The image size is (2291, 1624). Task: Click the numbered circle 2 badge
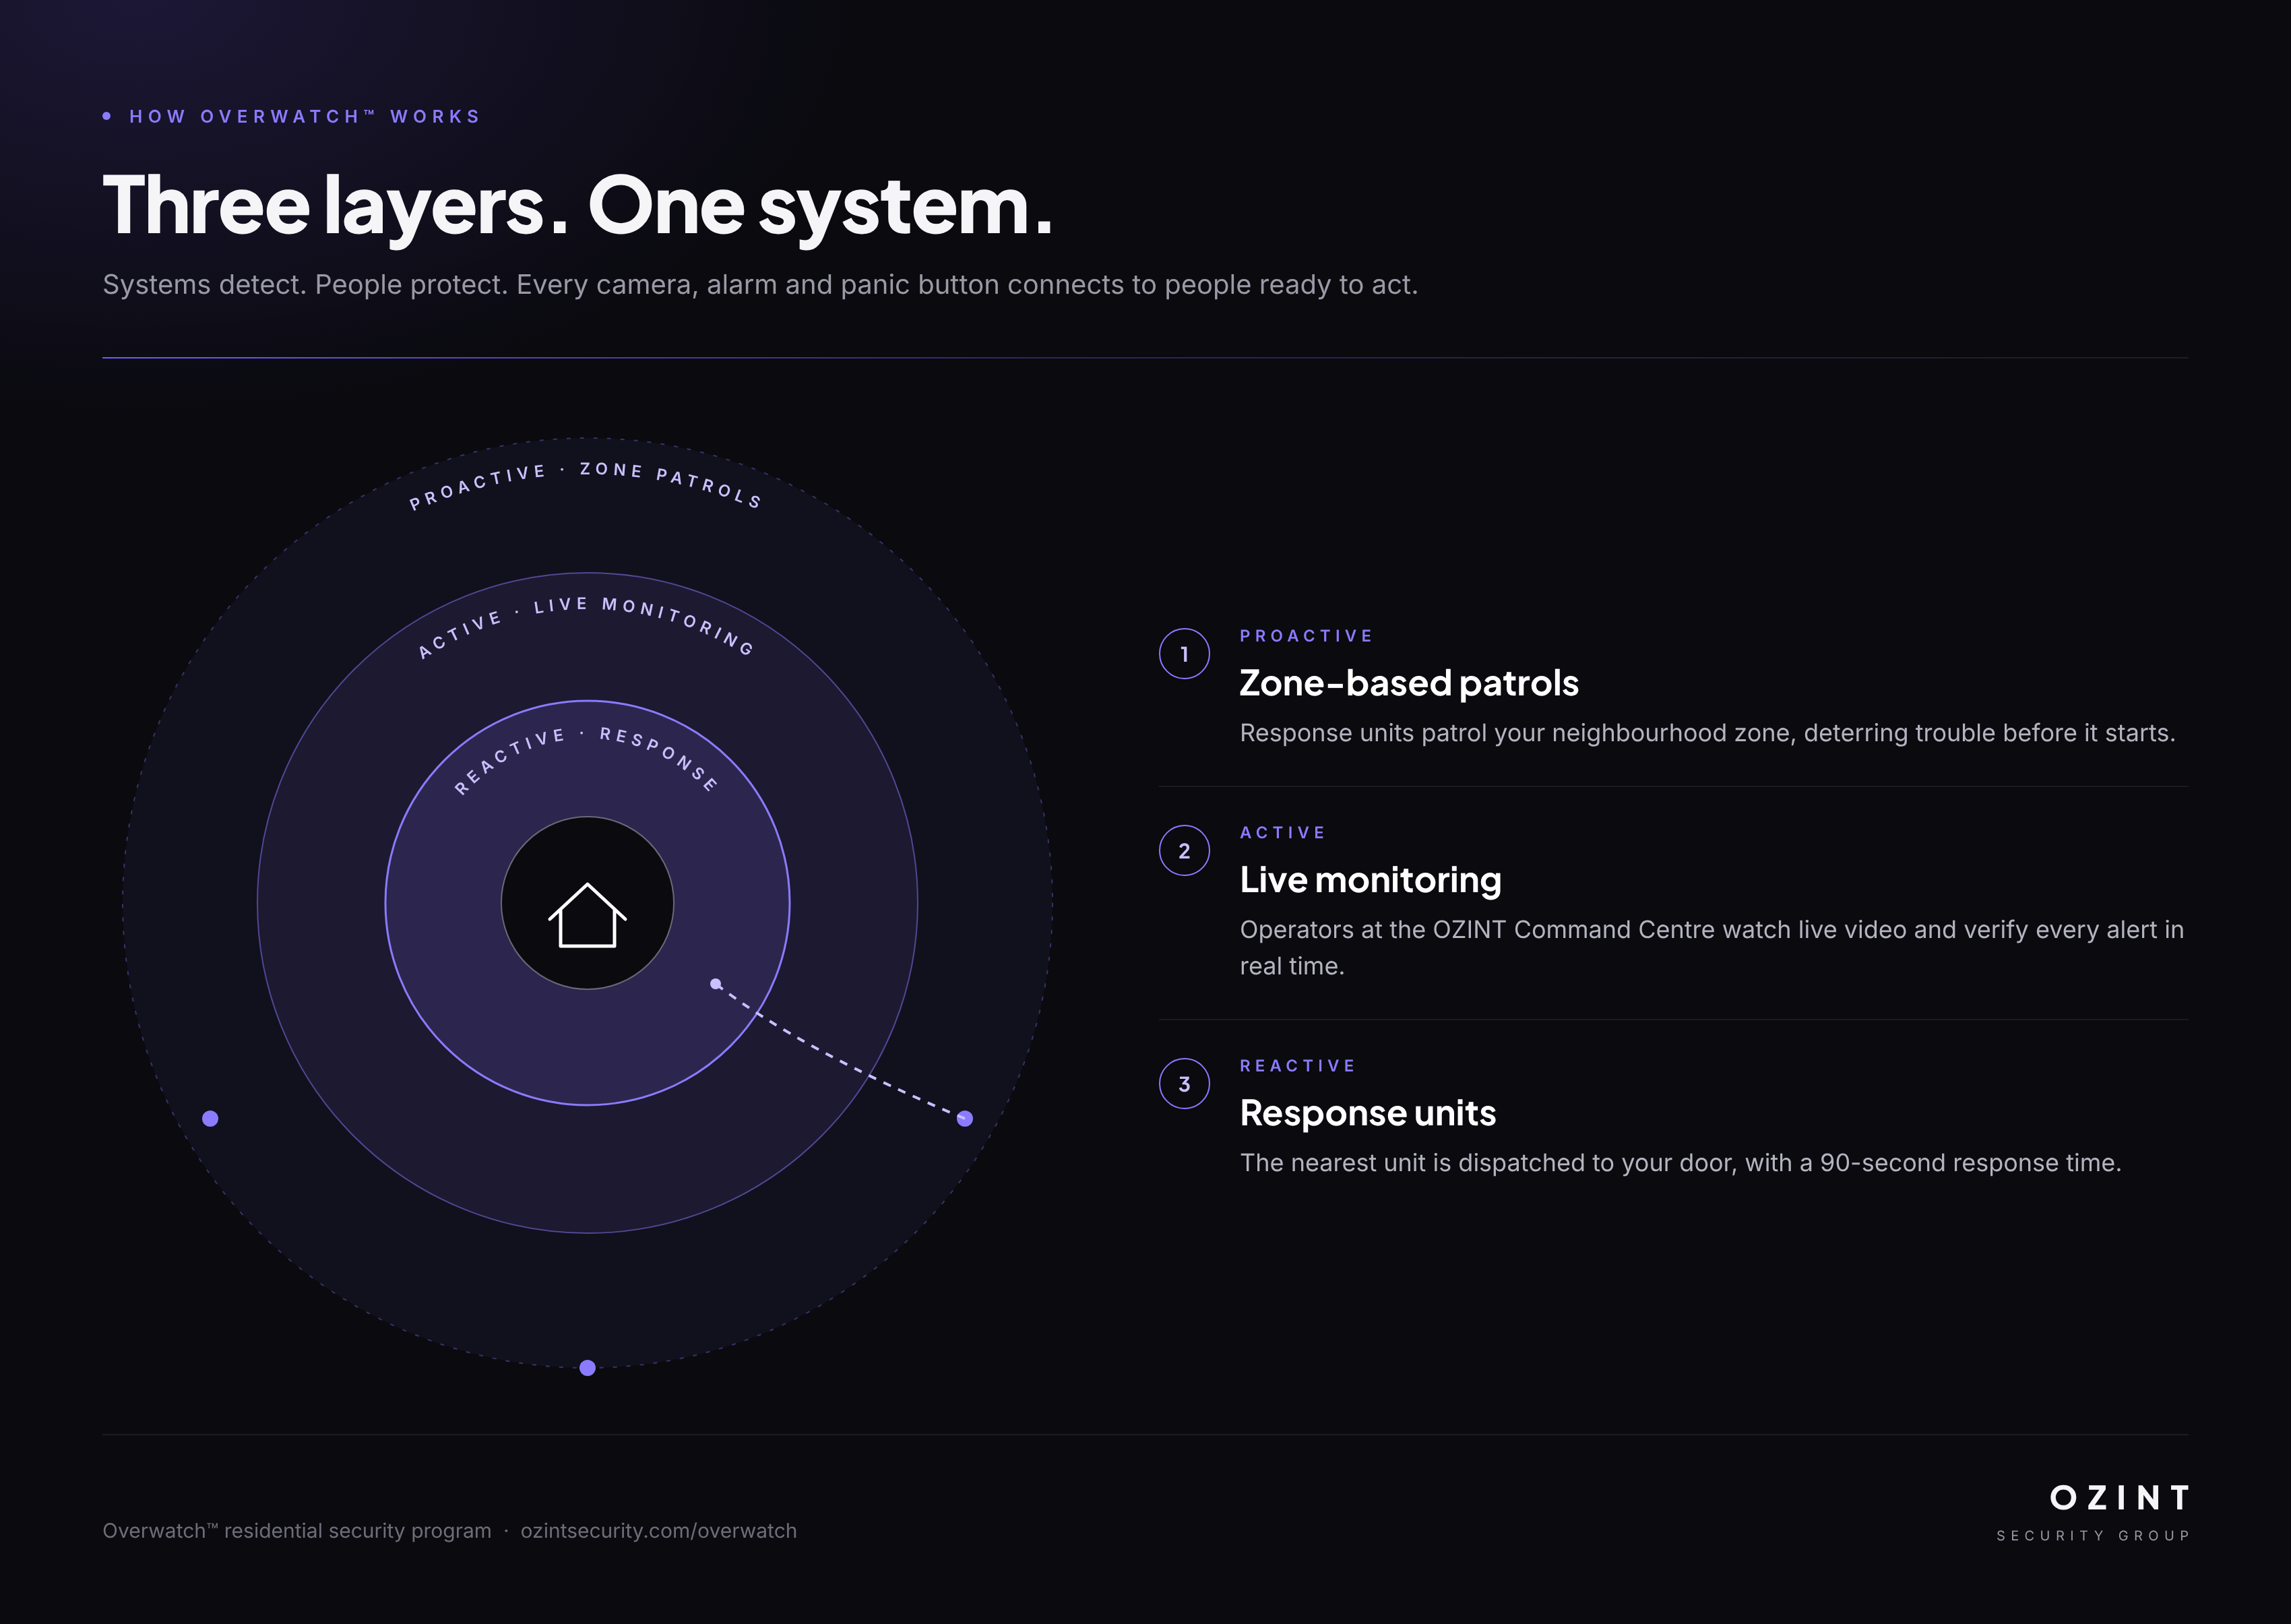1184,851
